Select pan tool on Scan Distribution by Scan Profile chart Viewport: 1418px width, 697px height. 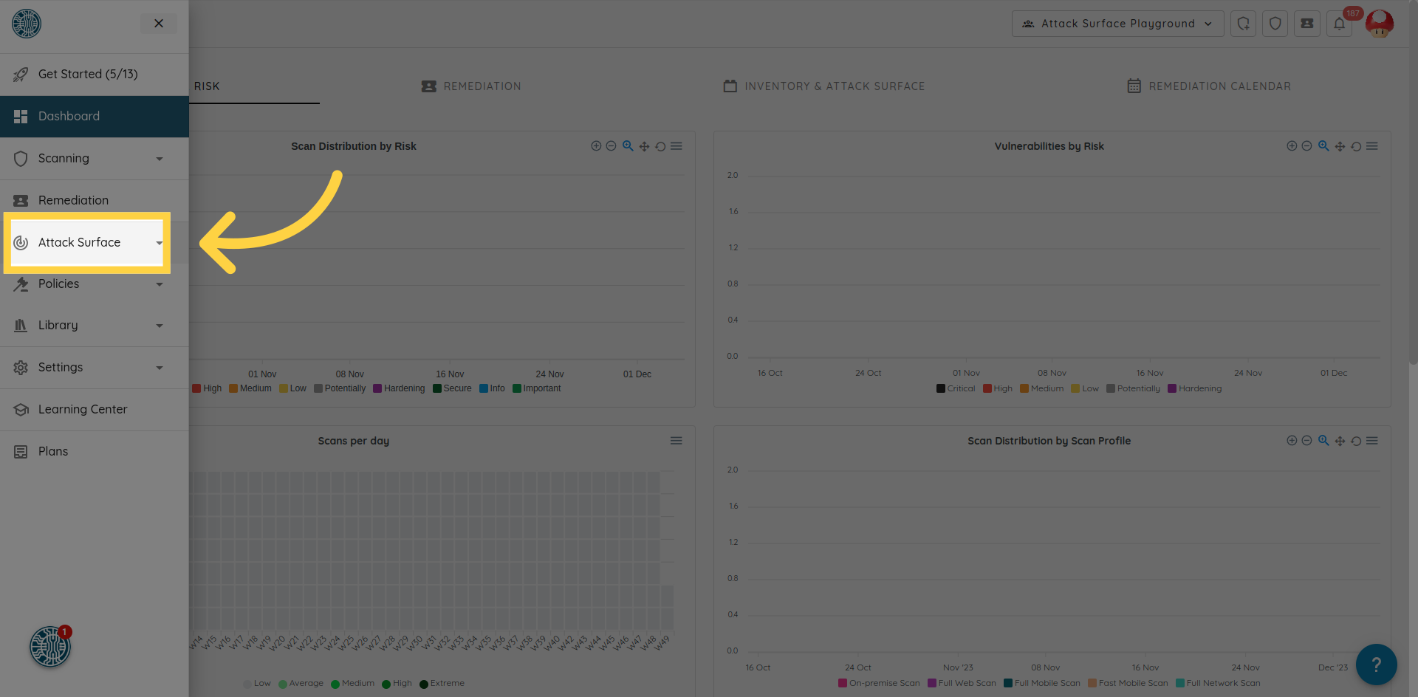click(1340, 441)
